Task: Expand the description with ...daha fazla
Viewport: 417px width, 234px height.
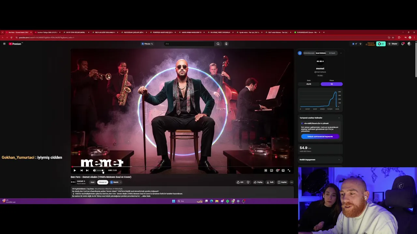Action: click(x=146, y=196)
